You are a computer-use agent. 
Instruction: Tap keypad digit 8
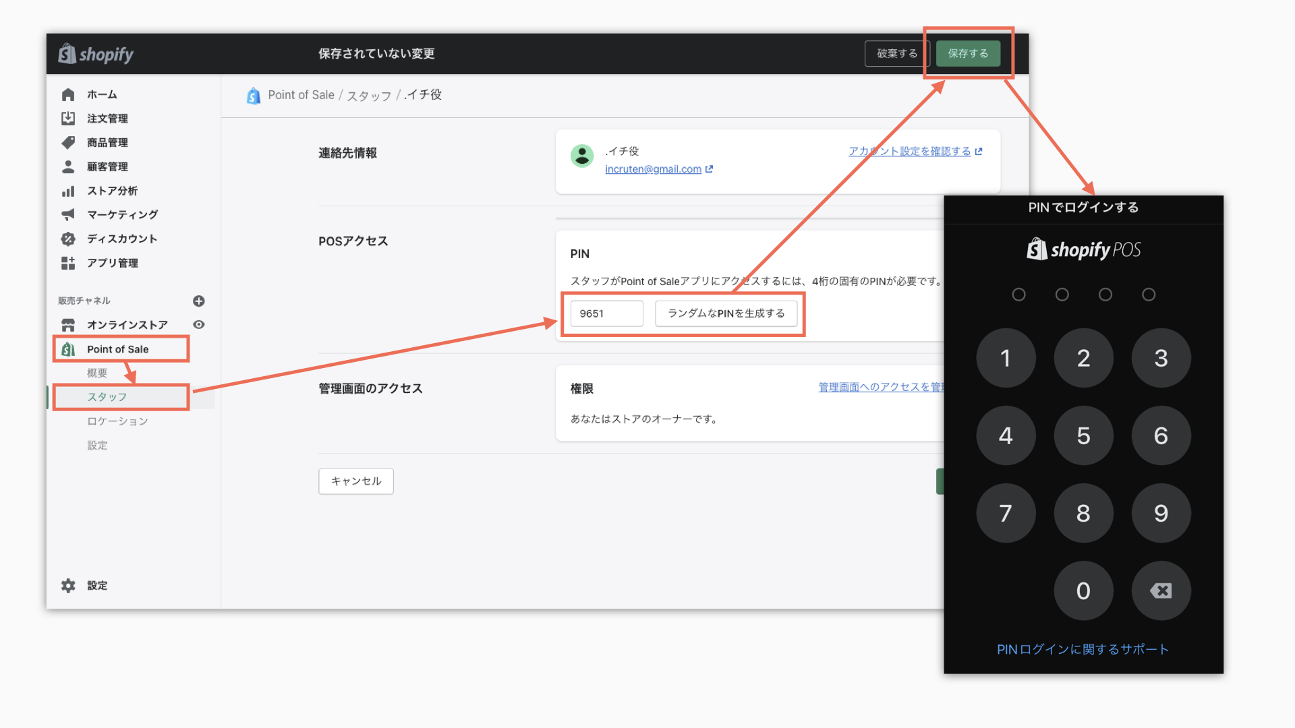pos(1083,513)
